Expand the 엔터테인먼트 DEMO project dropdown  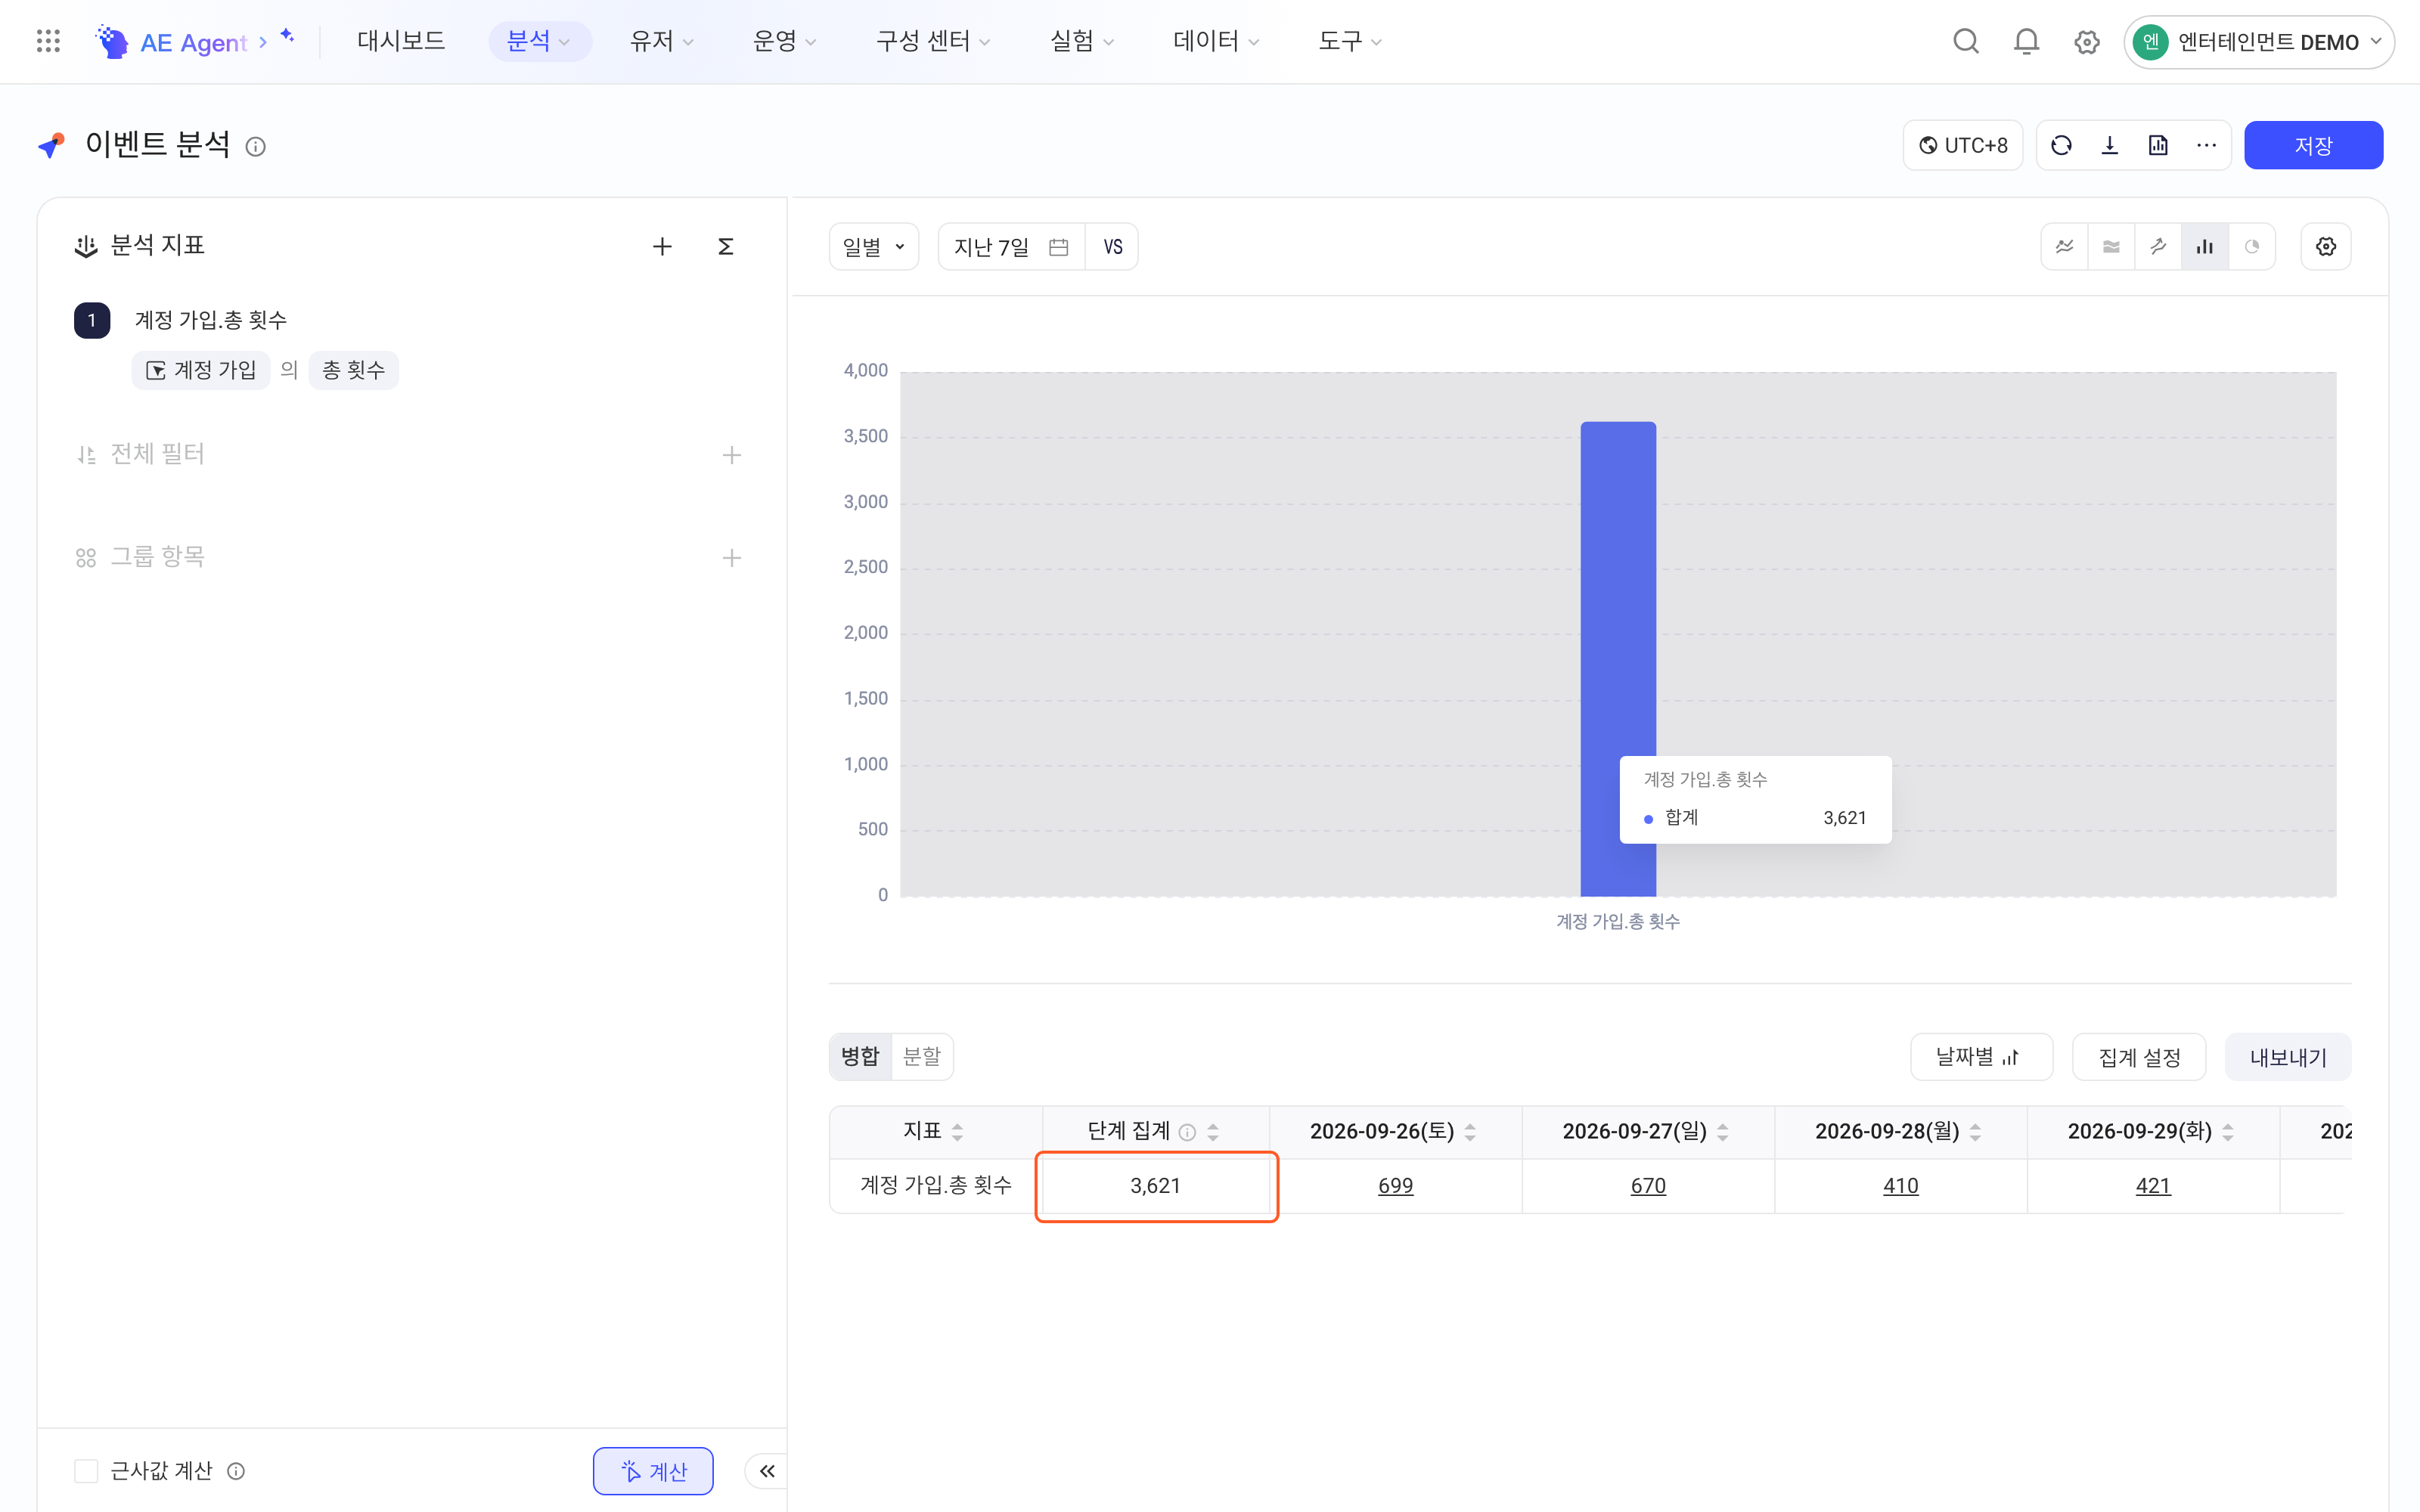2258,42
